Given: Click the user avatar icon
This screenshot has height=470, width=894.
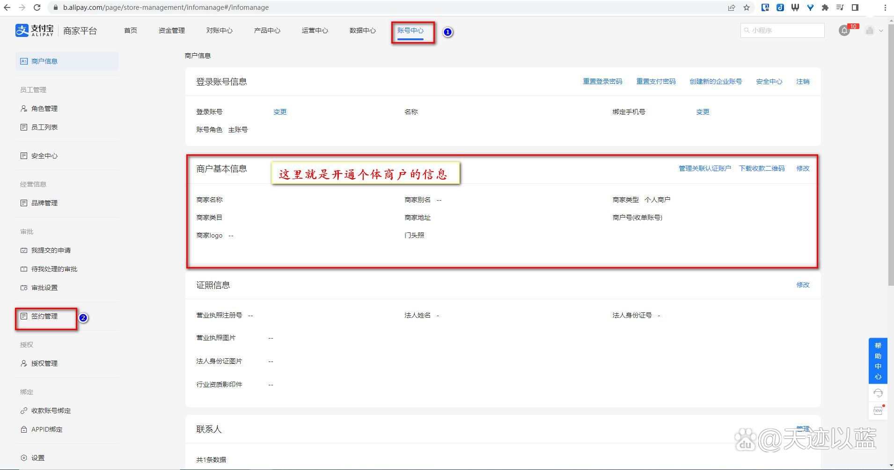Looking at the screenshot, I should pyautogui.click(x=870, y=30).
